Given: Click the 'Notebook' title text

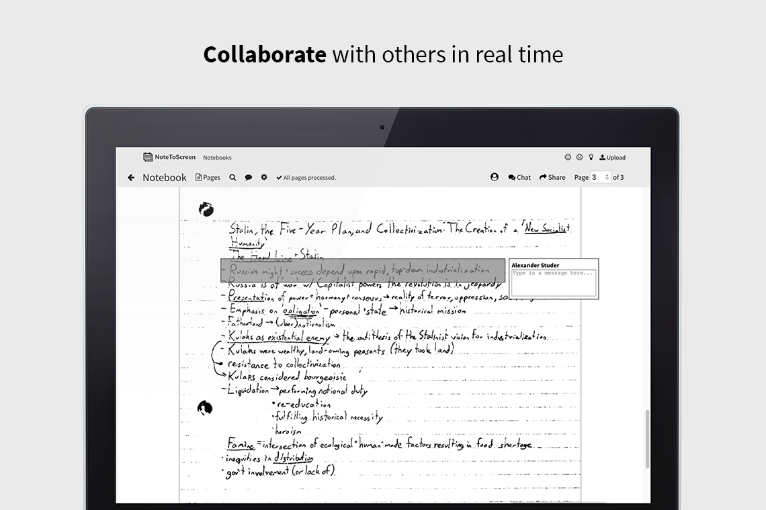Looking at the screenshot, I should tap(165, 178).
